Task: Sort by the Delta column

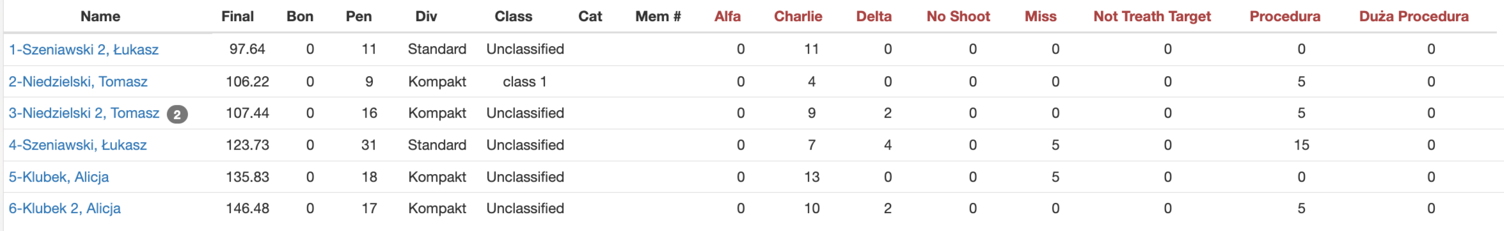Action: (874, 17)
